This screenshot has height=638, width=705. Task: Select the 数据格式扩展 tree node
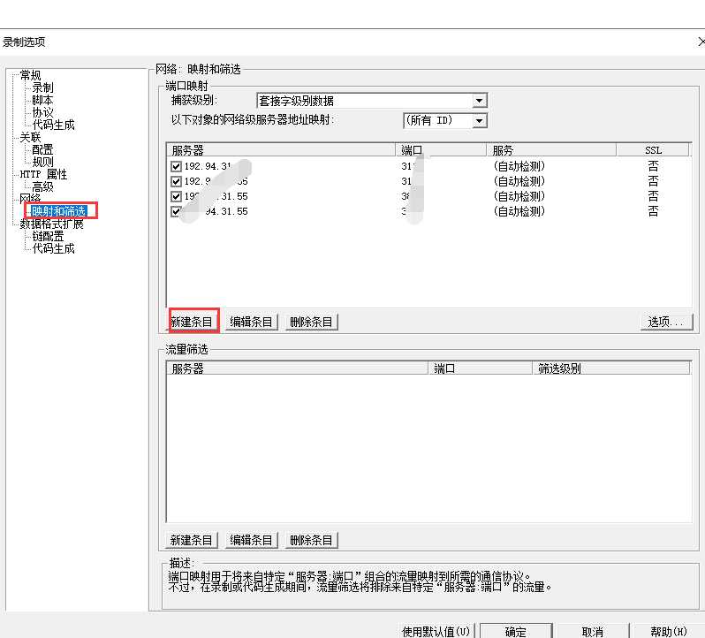tap(51, 224)
